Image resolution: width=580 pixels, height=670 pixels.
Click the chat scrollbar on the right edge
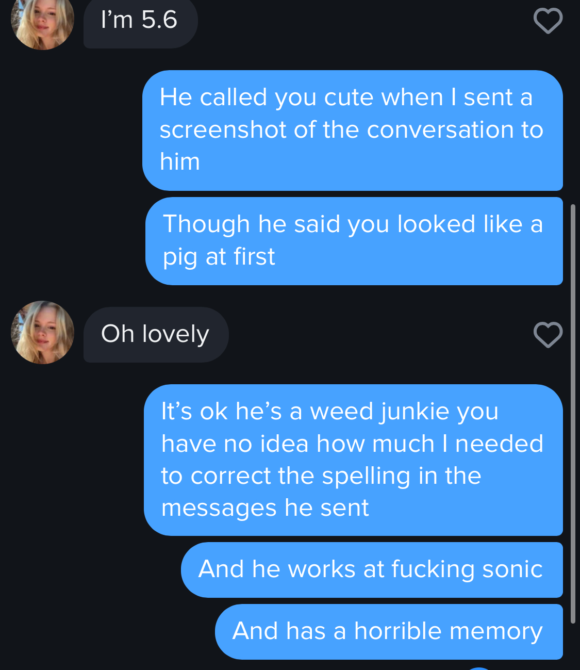click(x=573, y=413)
